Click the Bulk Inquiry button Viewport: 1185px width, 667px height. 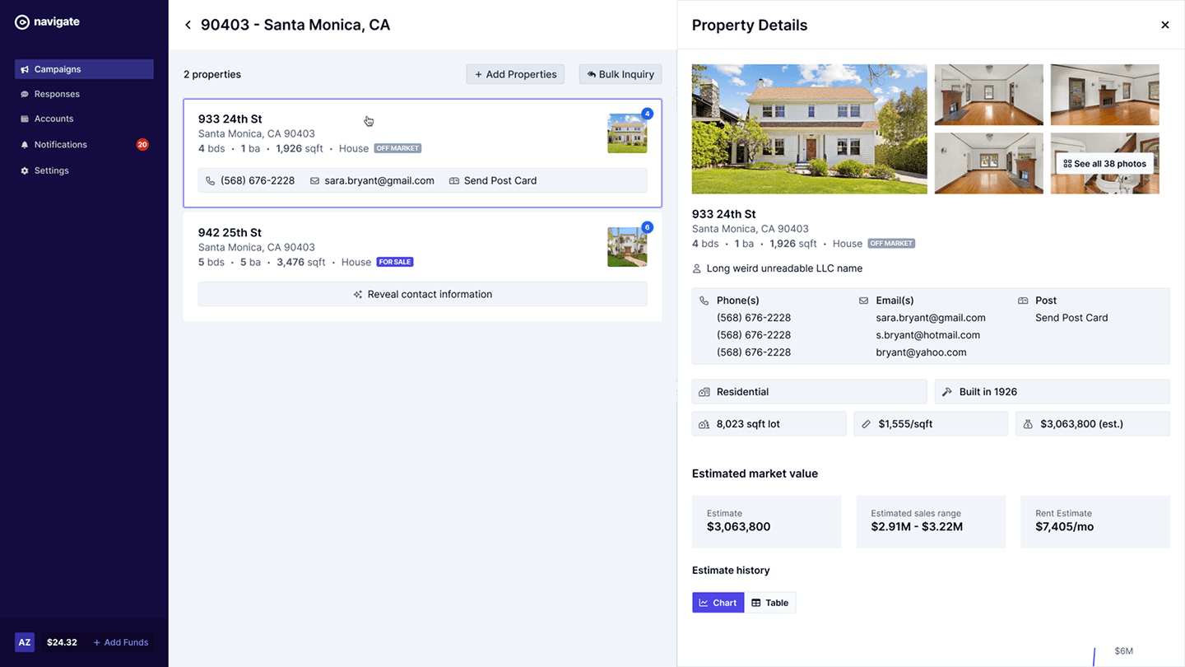pos(620,74)
